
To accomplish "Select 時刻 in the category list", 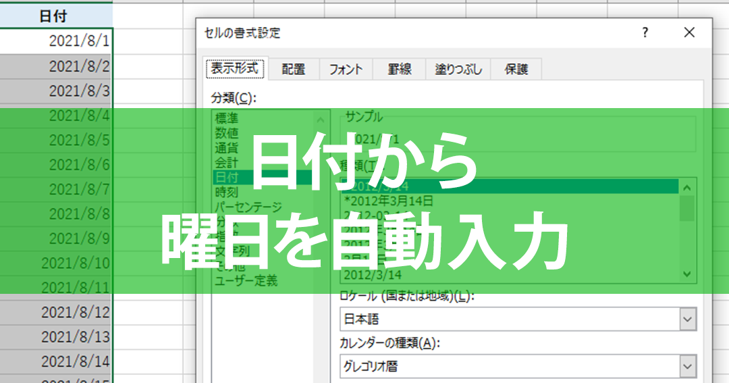I will coord(226,193).
